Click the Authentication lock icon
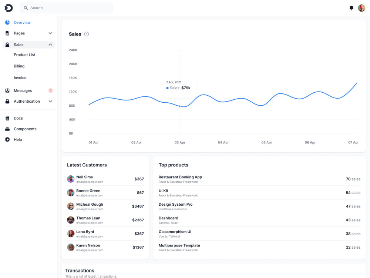This screenshot has height=278, width=370. [x=7, y=101]
